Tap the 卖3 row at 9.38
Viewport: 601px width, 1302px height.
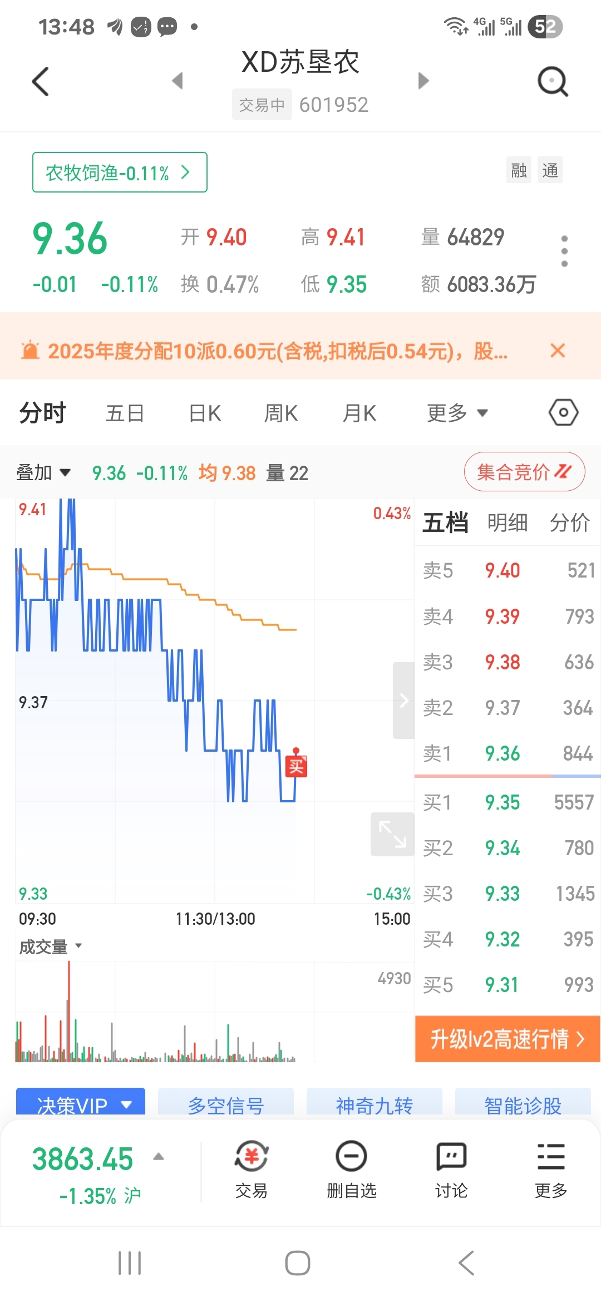[x=508, y=662]
